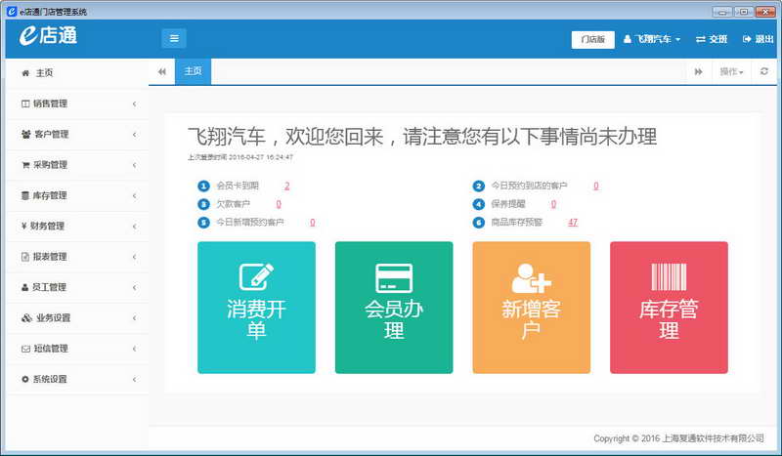Open the 操作 dropdown menu
782x456 pixels.
pyautogui.click(x=731, y=71)
